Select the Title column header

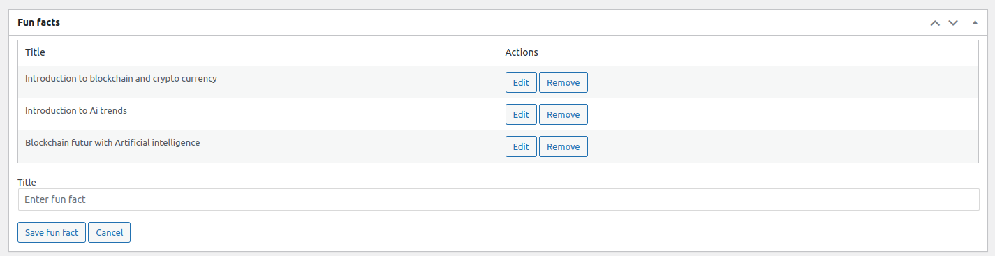pyautogui.click(x=35, y=52)
